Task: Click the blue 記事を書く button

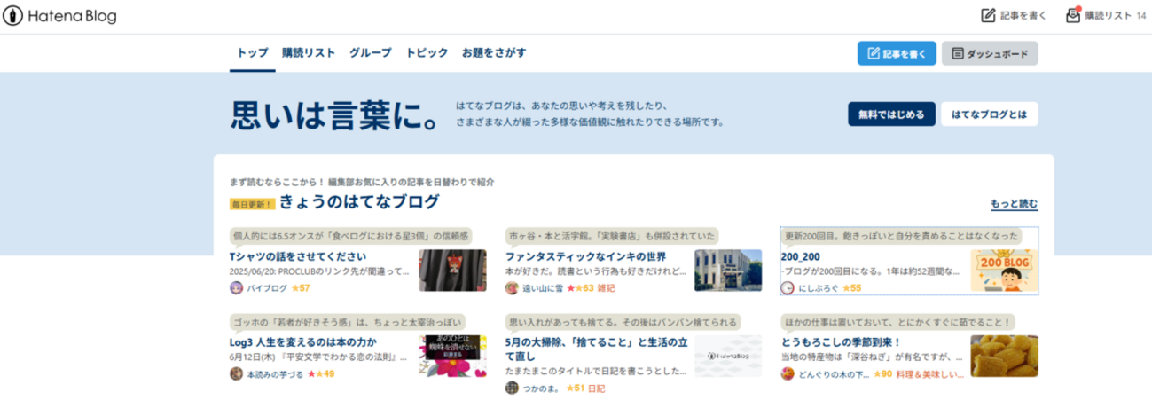Action: click(x=897, y=53)
